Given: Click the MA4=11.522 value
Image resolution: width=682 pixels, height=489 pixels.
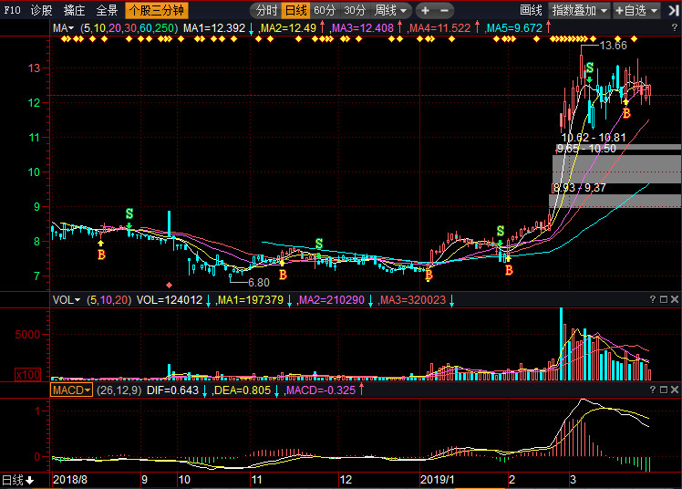Looking at the screenshot, I should pos(440,28).
